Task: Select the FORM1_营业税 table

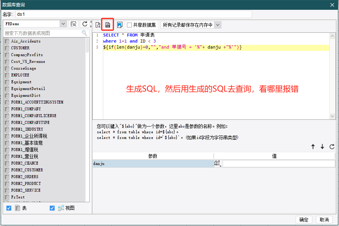Action: (24, 156)
